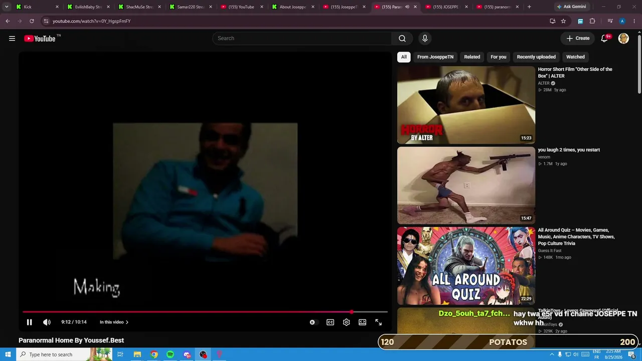Viewport: 642px width, 361px height.
Task: Select the 'All' filter chip
Action: pyautogui.click(x=404, y=57)
